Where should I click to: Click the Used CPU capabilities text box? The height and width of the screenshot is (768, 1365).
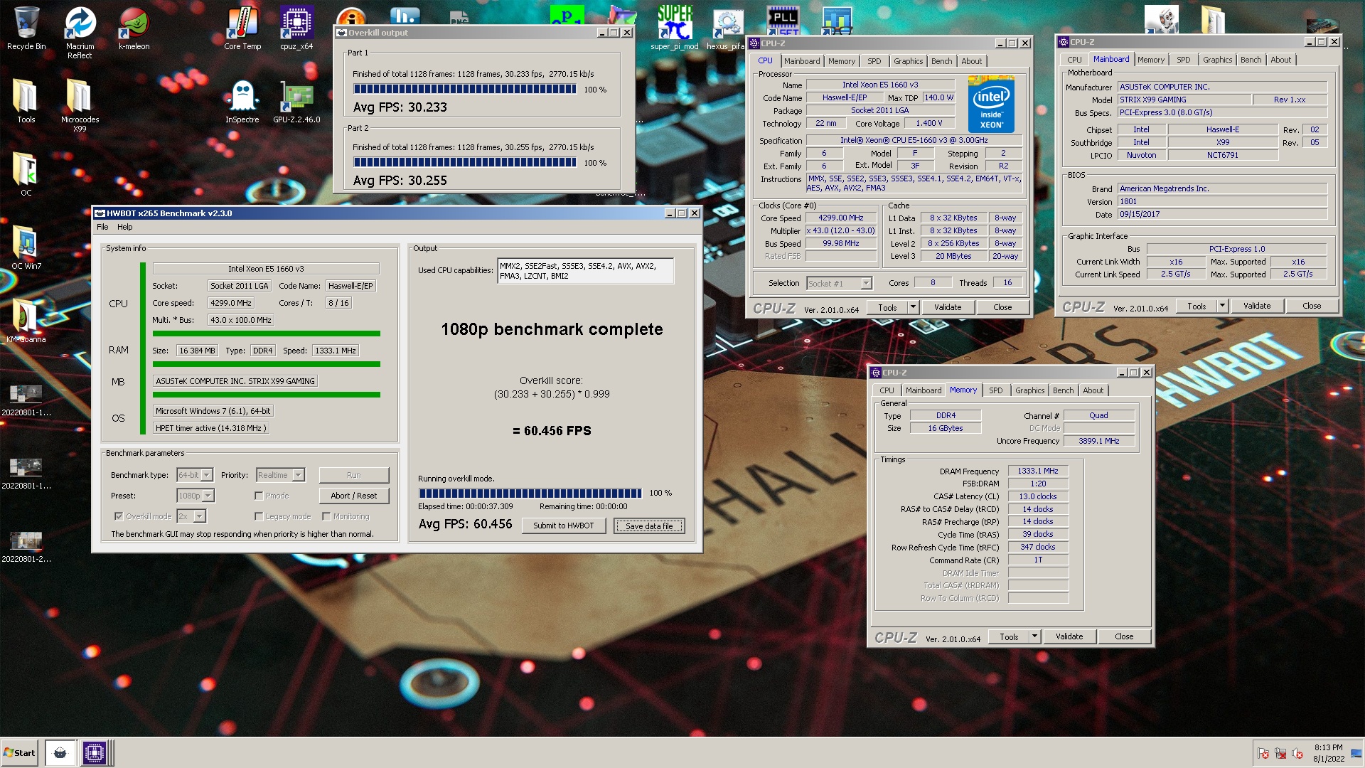point(585,271)
